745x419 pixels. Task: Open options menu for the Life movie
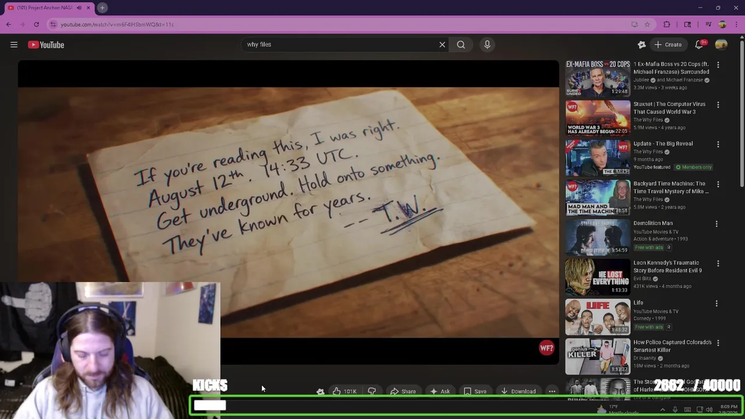(718, 303)
